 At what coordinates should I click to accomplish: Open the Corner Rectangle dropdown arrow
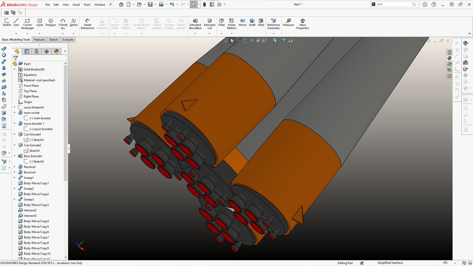[x=27, y=33]
